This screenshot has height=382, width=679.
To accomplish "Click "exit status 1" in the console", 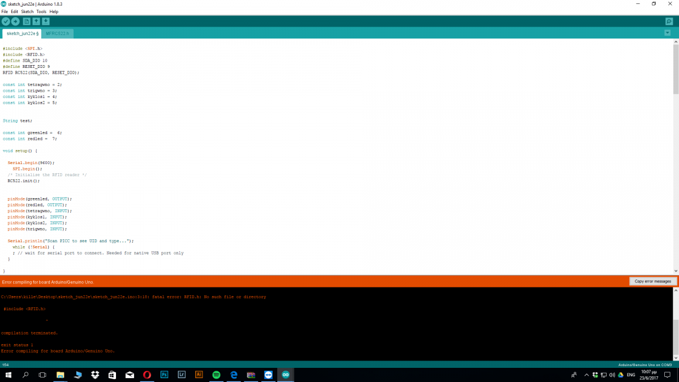I will [x=17, y=345].
